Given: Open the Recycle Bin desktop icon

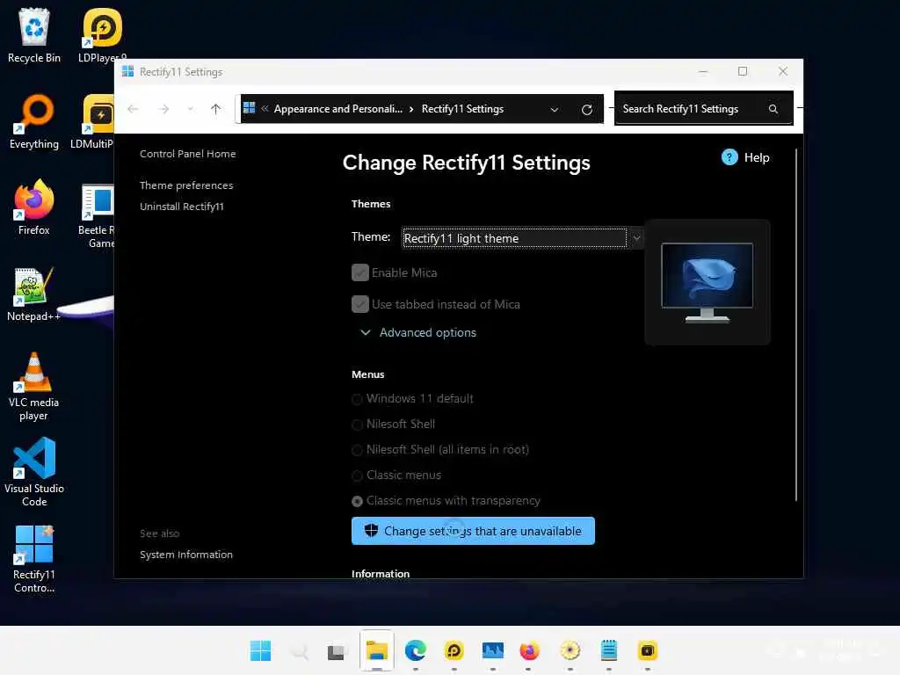Looking at the screenshot, I should point(34,35).
